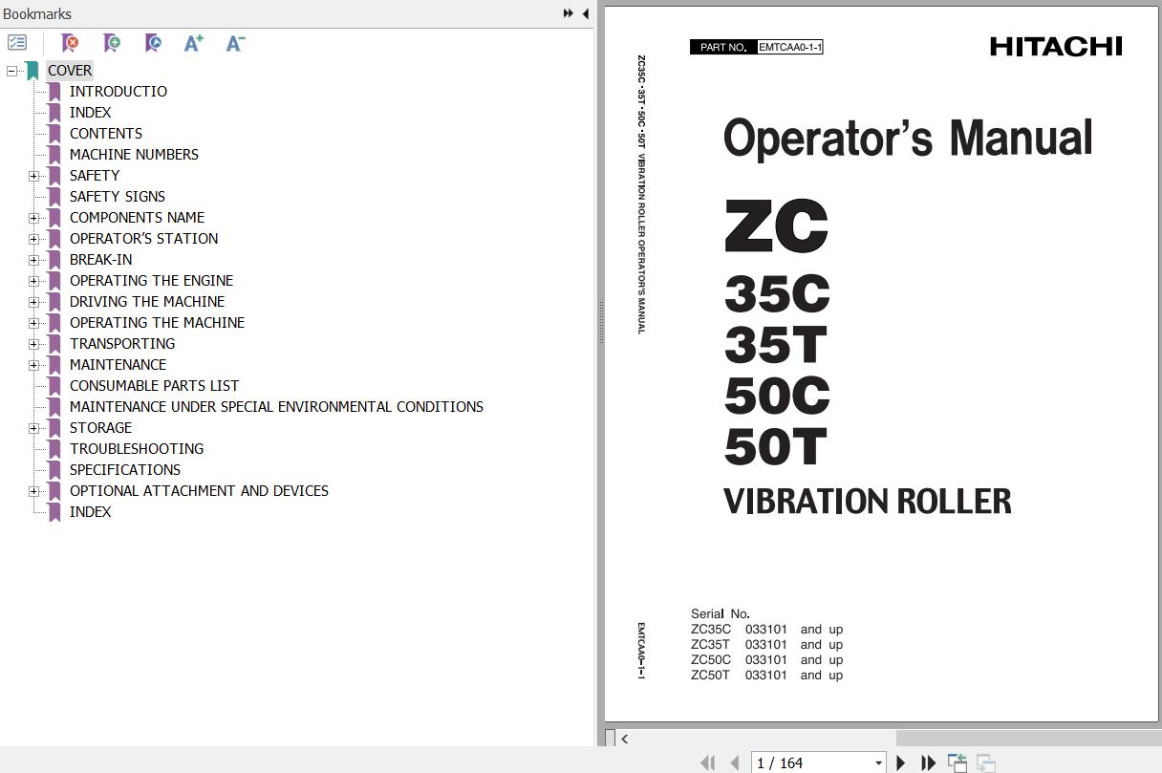The width and height of the screenshot is (1162, 773).
Task: Decrease bookmark text size with A-
Action: pyautogui.click(x=235, y=43)
